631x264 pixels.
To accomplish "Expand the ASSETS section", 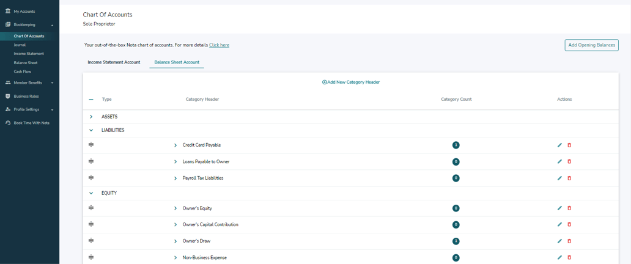I will pos(91,117).
